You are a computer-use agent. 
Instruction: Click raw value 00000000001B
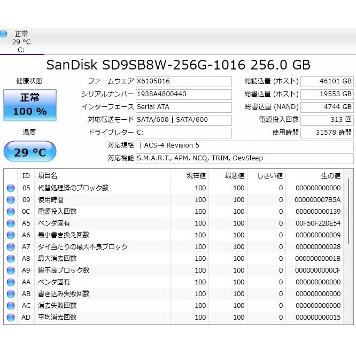pos(318,259)
